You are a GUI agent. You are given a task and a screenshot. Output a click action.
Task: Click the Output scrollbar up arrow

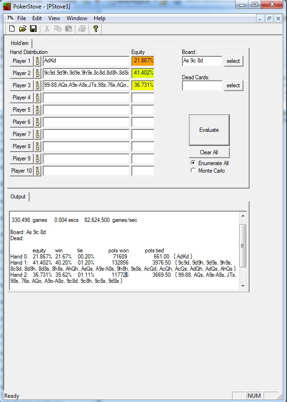pos(242,216)
